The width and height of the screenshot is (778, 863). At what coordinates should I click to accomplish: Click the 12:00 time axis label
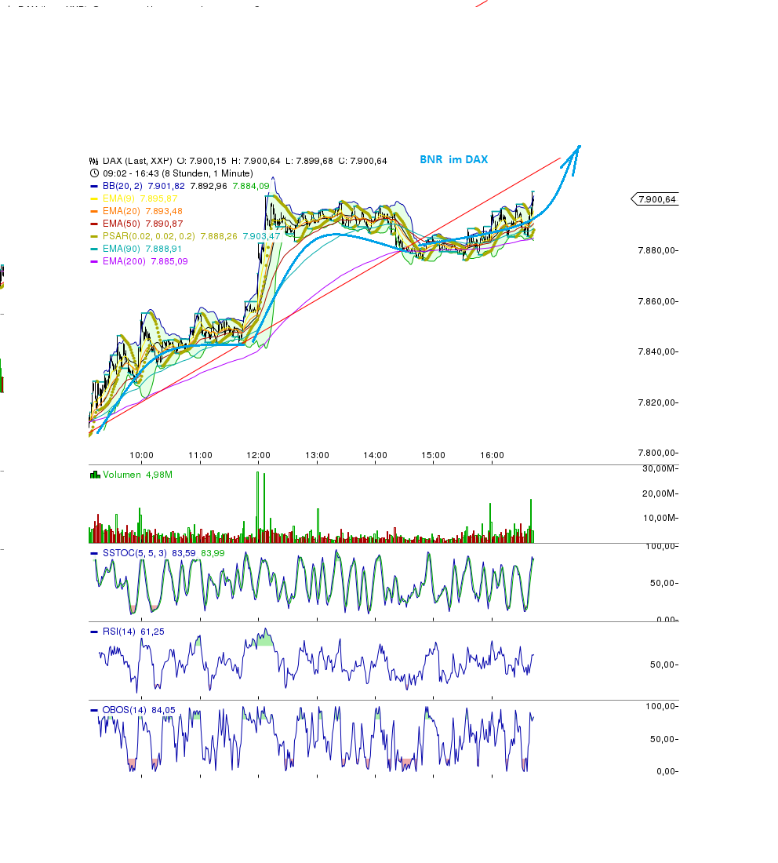click(259, 456)
